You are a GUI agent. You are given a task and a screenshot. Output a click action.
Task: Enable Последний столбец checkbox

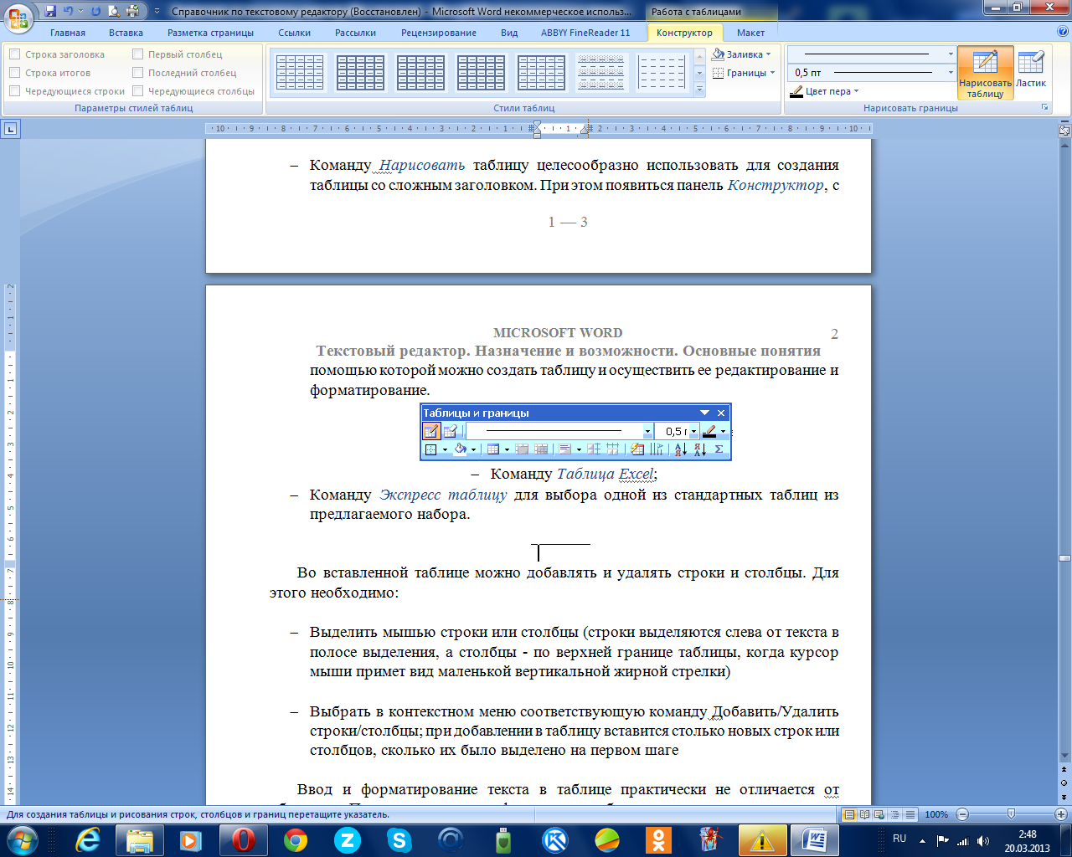(138, 73)
